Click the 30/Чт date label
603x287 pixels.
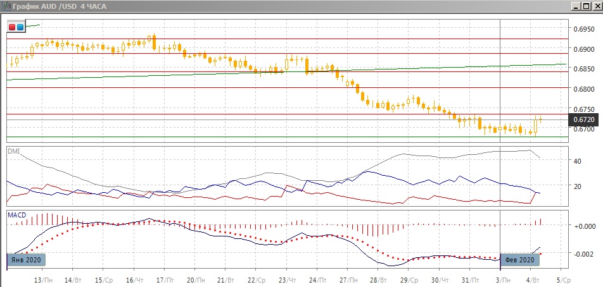[x=439, y=279]
